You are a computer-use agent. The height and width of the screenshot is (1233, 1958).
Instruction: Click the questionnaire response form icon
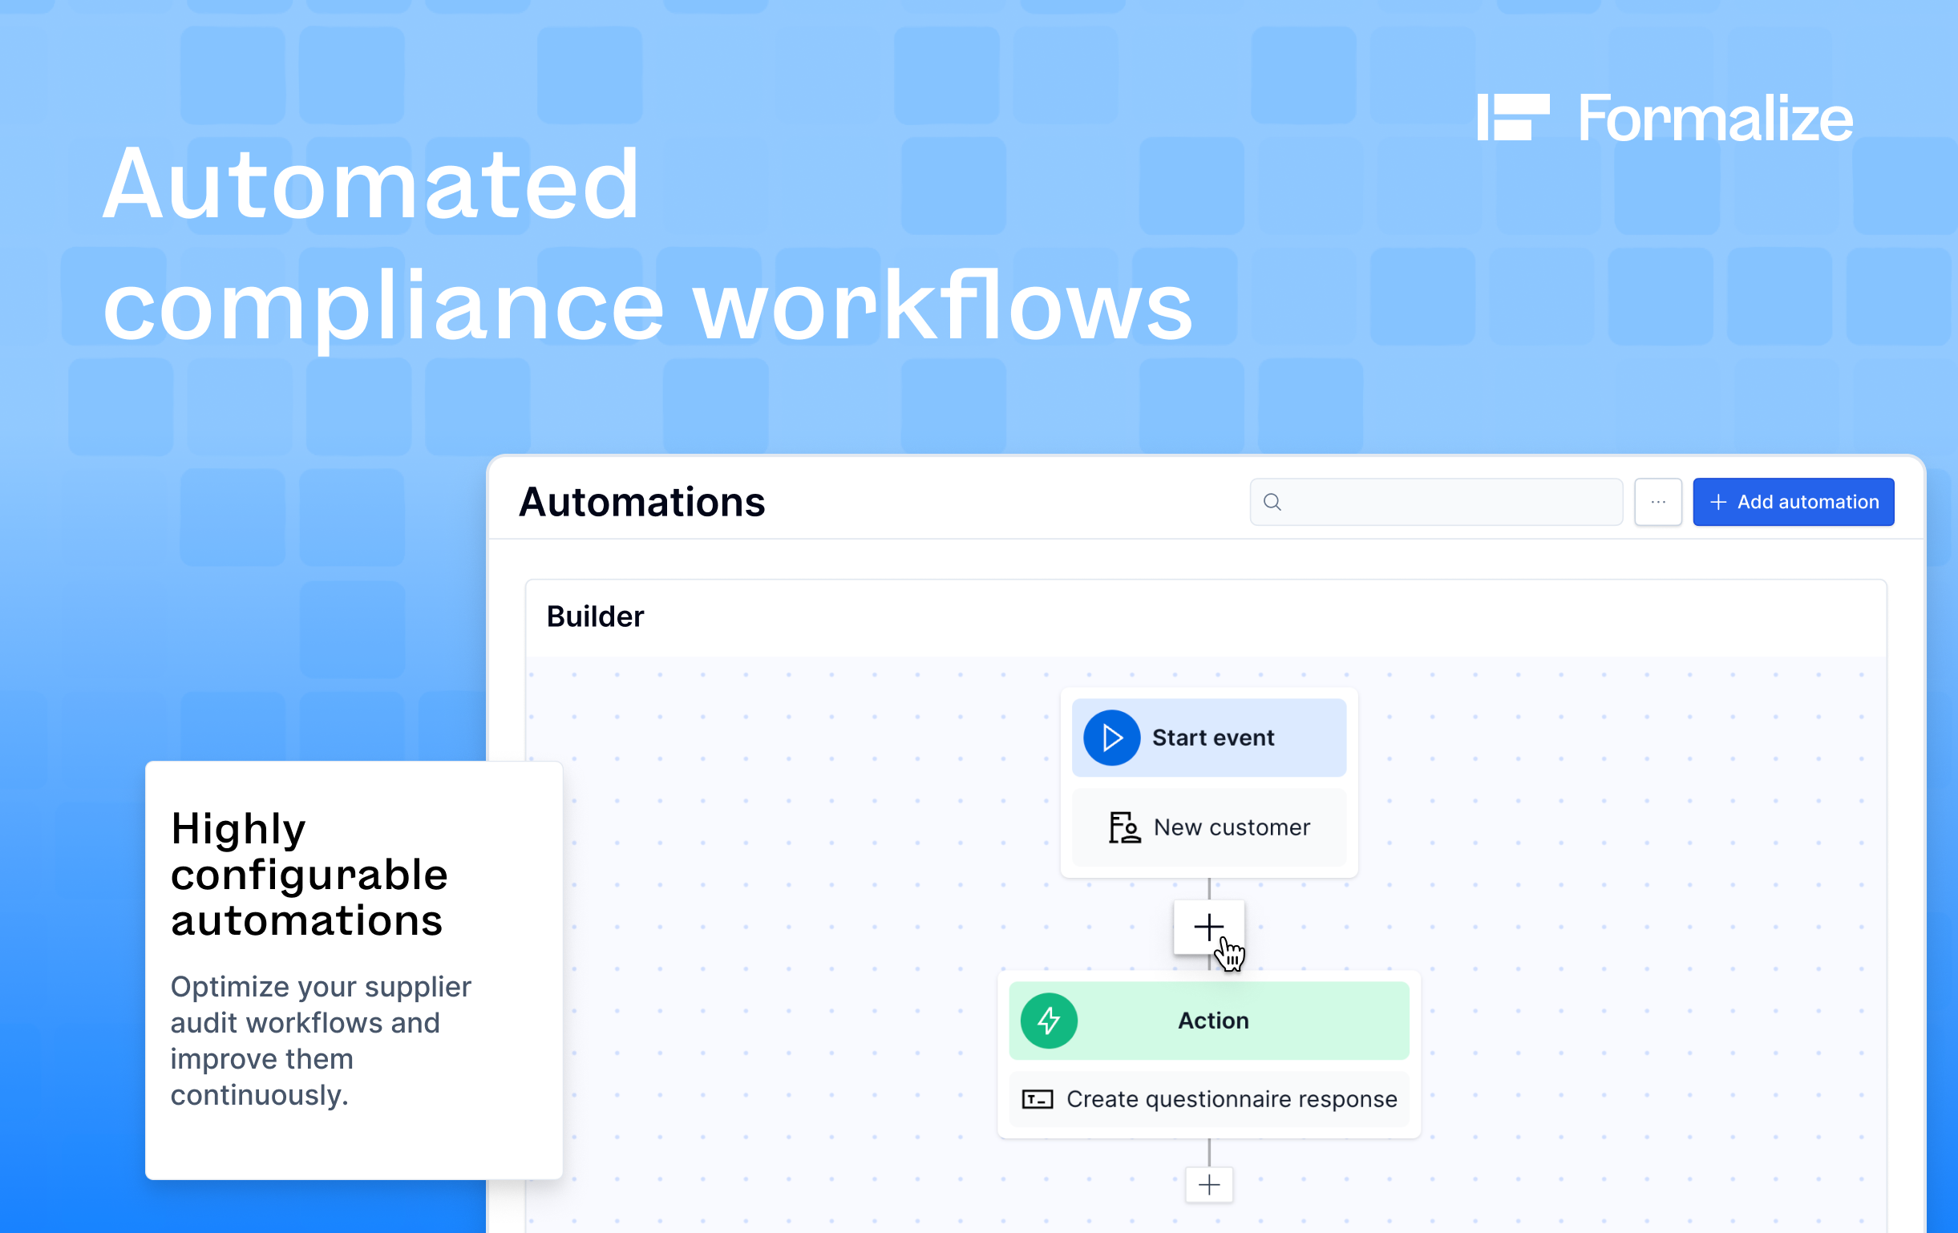1037,1099
